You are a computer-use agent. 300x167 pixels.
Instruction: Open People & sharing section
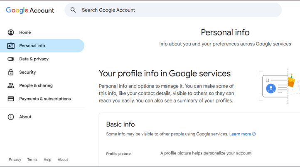tap(42, 85)
